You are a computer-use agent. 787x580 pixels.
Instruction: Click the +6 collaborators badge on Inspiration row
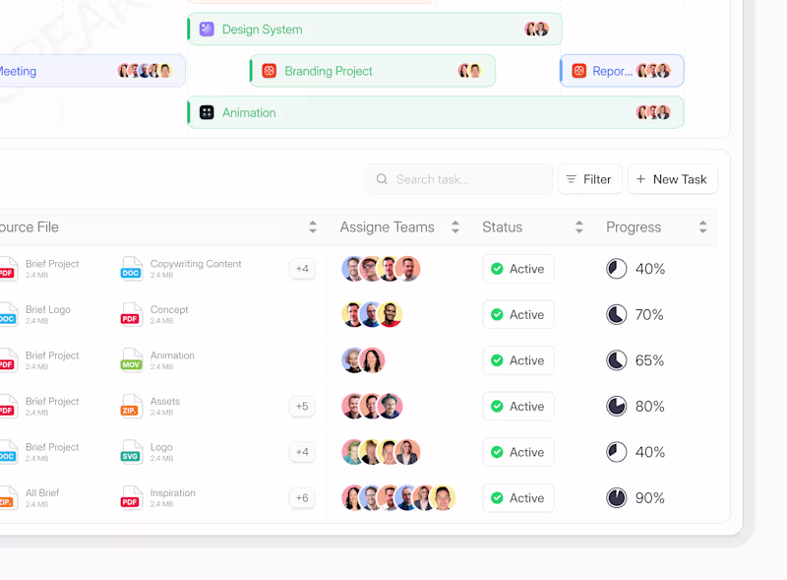302,498
